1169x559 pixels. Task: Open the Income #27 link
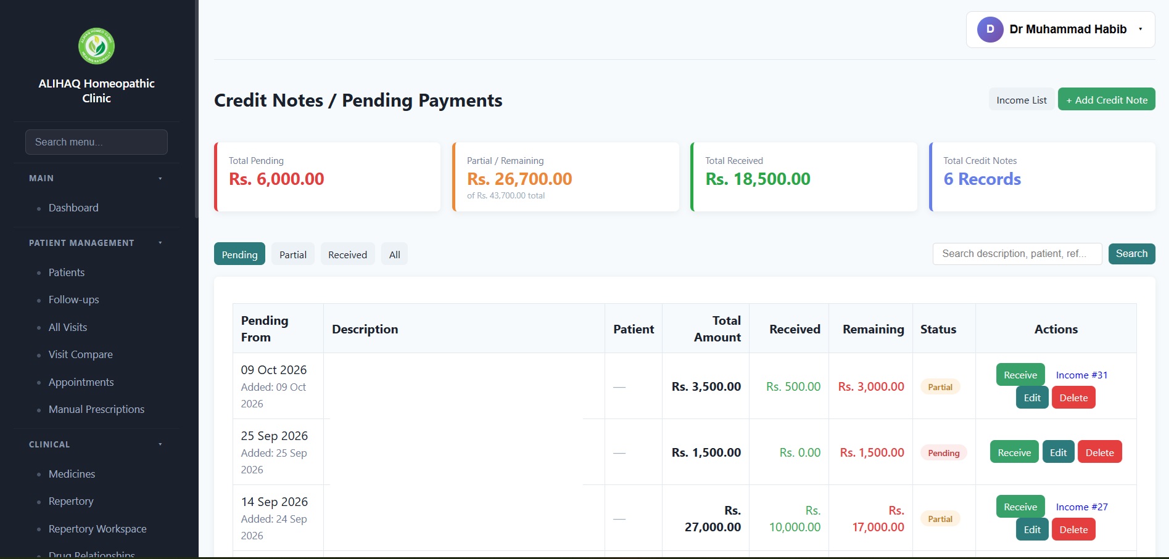(x=1081, y=507)
